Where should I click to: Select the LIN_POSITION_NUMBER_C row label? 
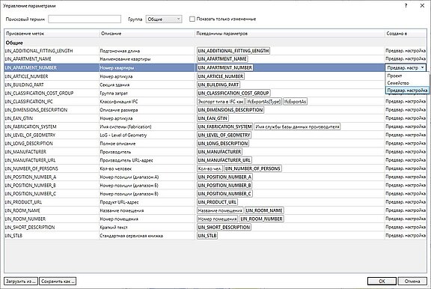tap(30, 194)
